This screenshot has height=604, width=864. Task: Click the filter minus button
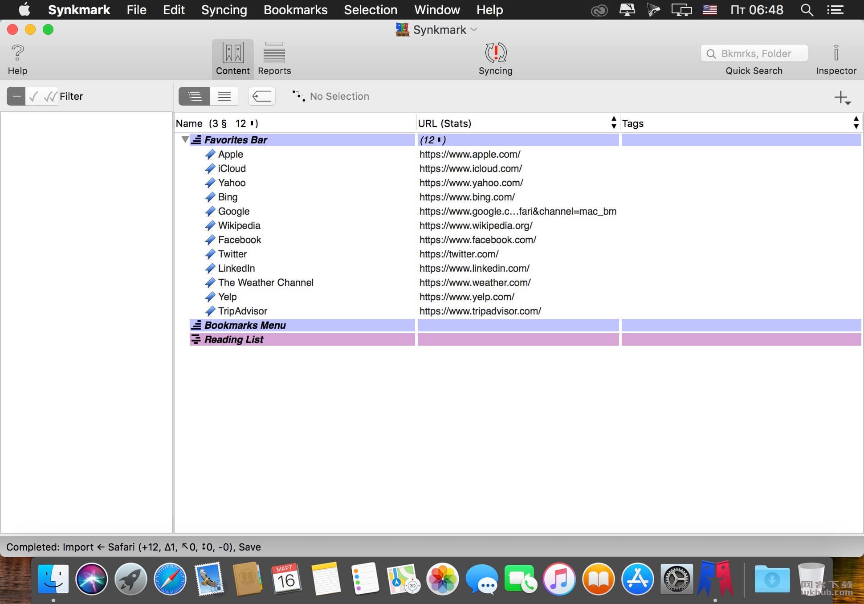(16, 96)
